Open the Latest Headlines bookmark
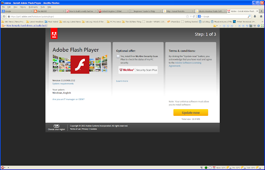265x170 pixels. click(35, 22)
